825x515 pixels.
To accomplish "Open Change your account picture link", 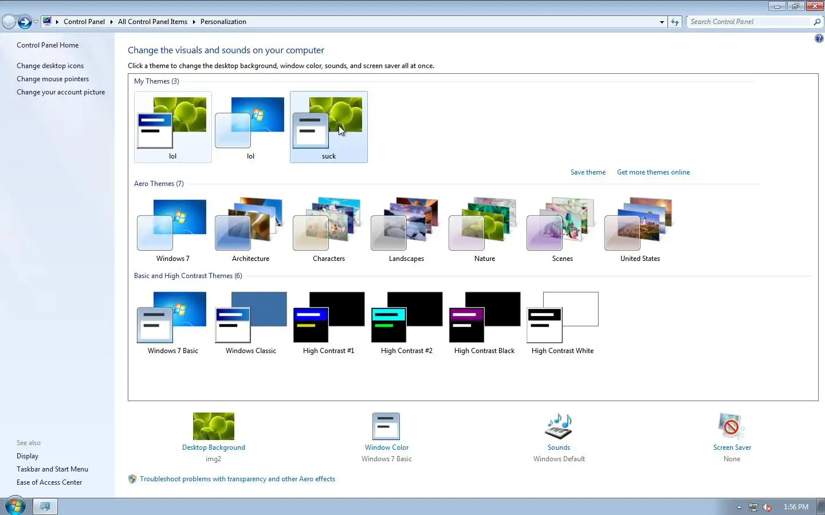I will tap(61, 92).
